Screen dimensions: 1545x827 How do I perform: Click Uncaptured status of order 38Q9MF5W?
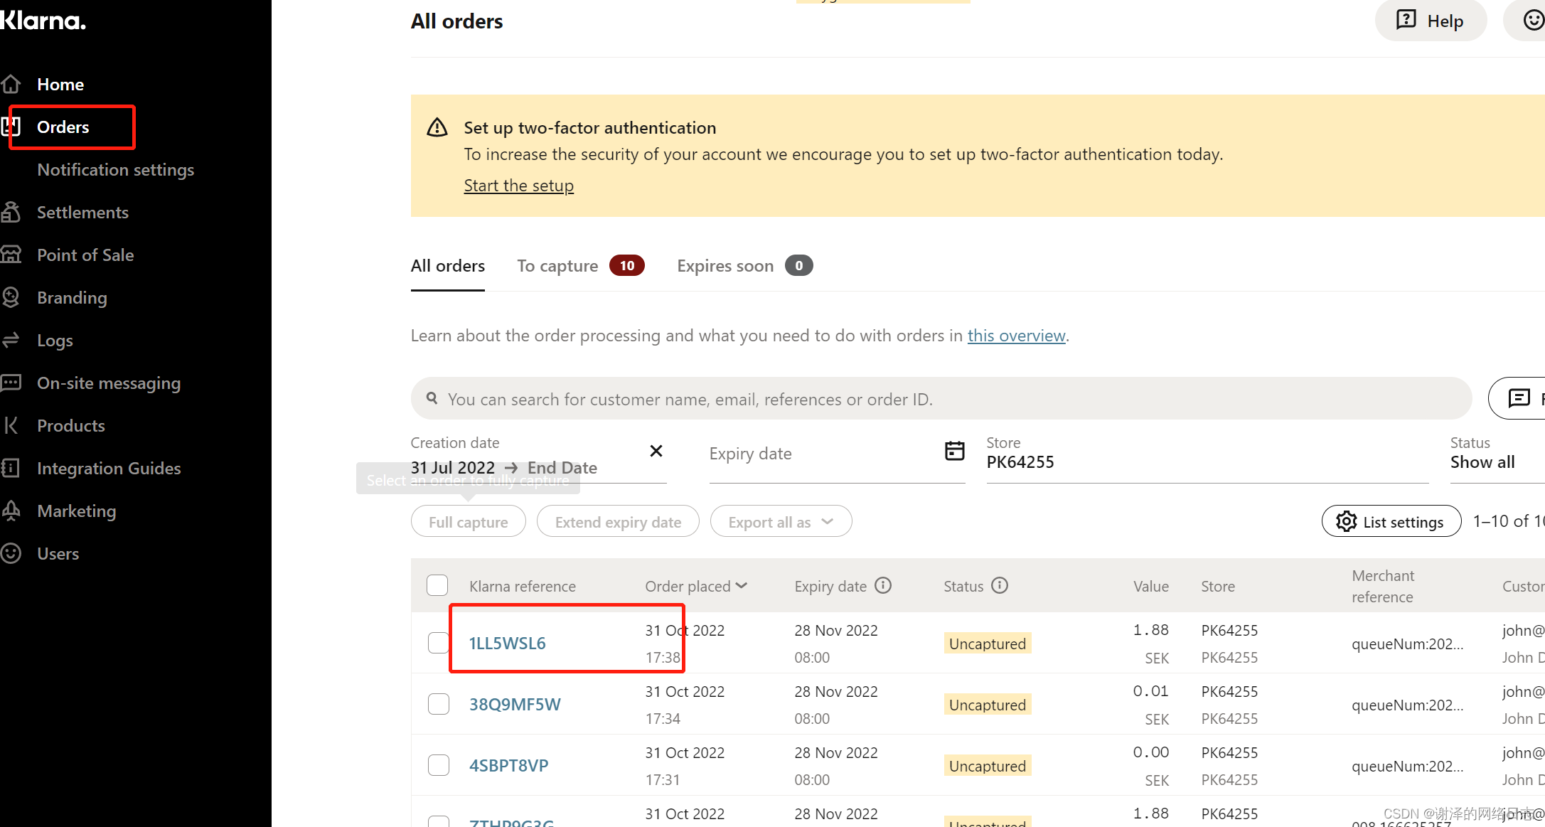click(988, 705)
